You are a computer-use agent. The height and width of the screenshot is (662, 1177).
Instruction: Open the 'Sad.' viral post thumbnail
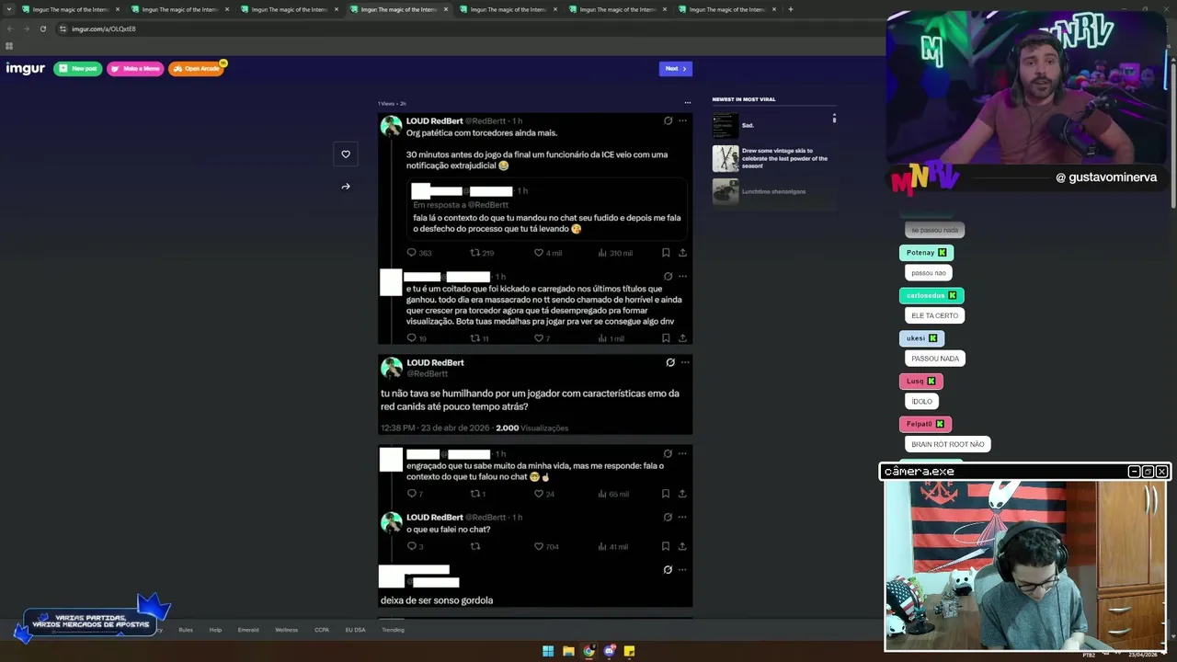726,125
